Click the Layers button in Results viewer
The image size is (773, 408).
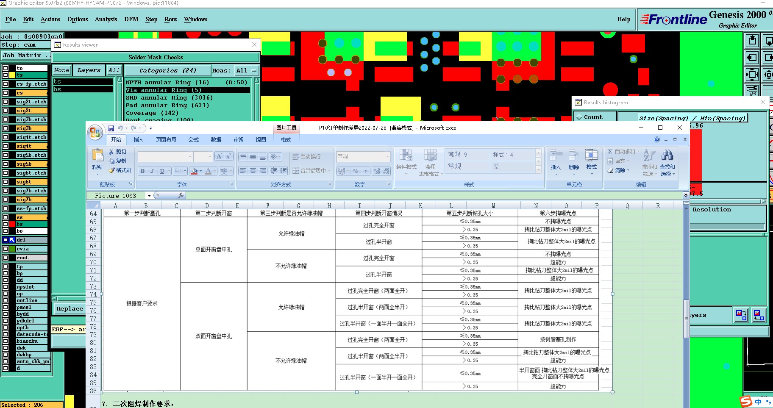click(x=89, y=70)
